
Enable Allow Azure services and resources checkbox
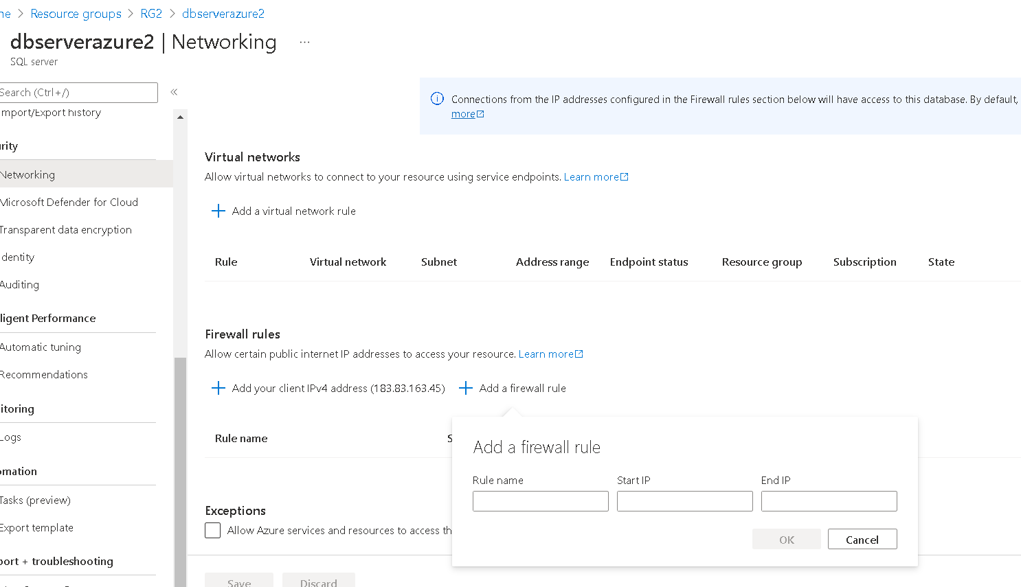(x=213, y=531)
